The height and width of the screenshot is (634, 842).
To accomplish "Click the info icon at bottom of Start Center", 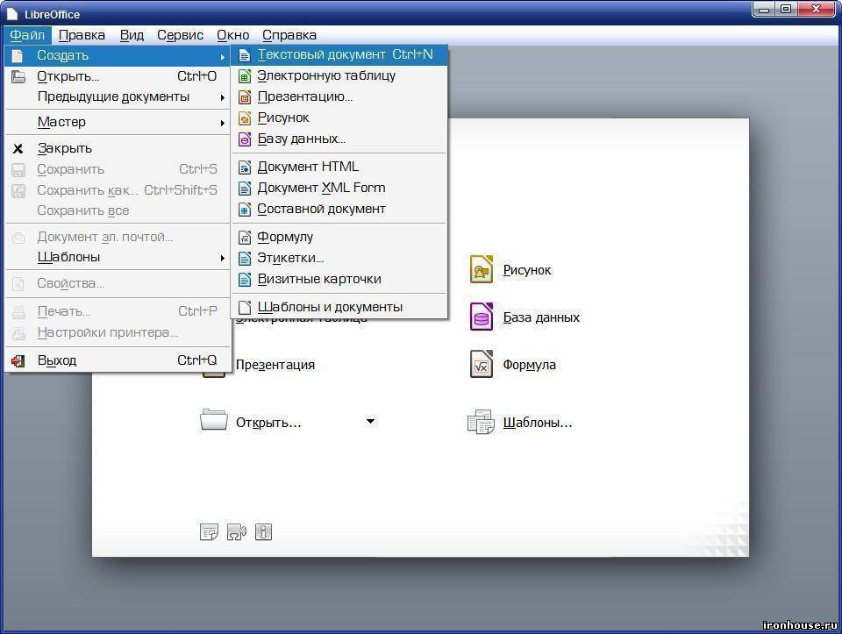I will coord(263,531).
